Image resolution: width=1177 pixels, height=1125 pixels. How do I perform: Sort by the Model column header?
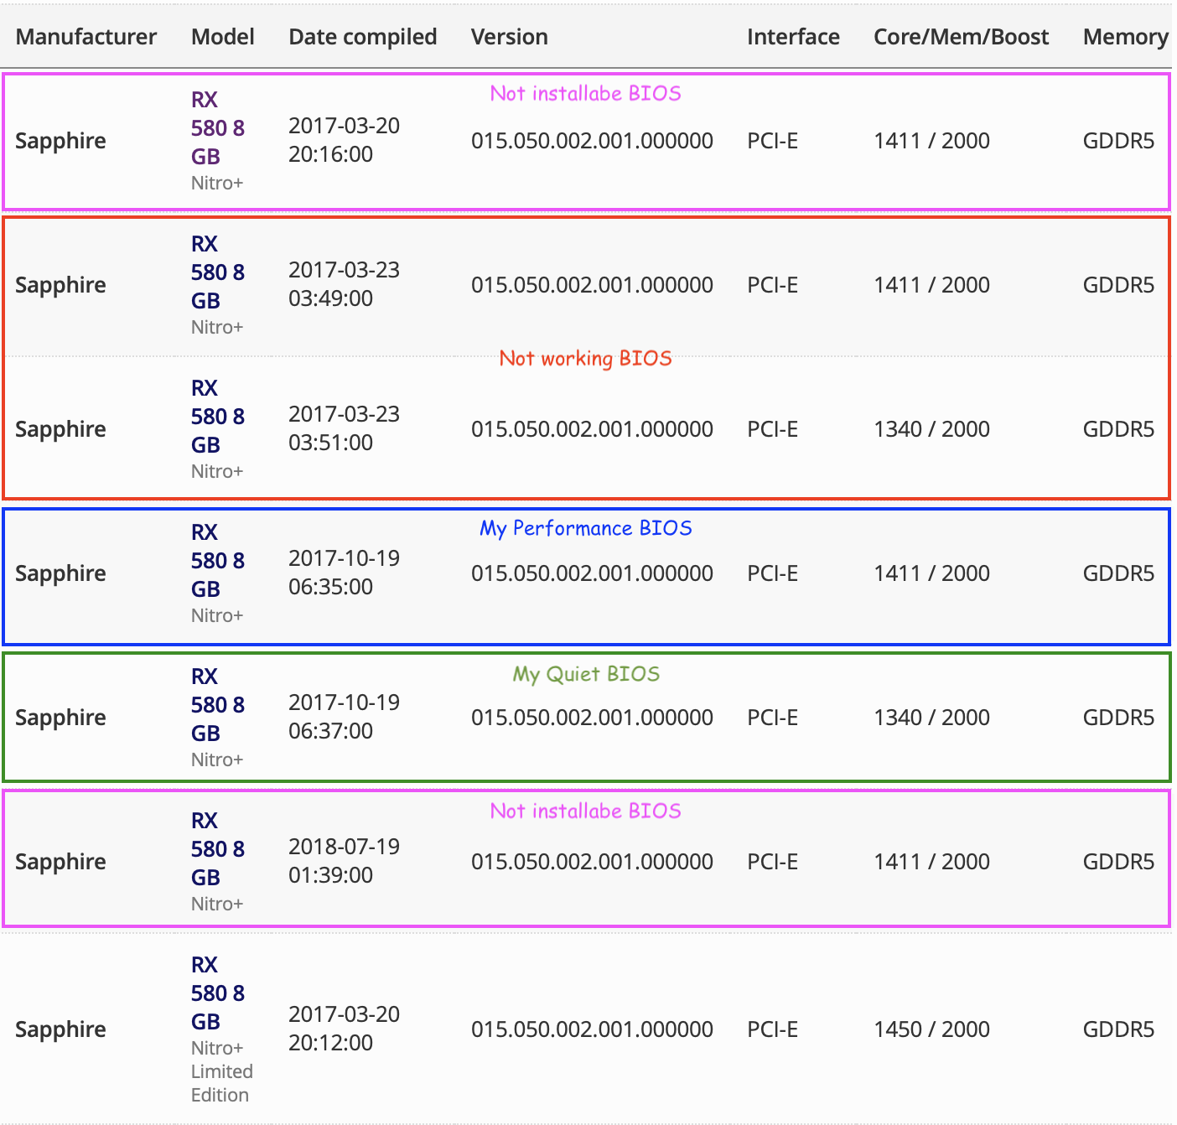[x=222, y=37]
